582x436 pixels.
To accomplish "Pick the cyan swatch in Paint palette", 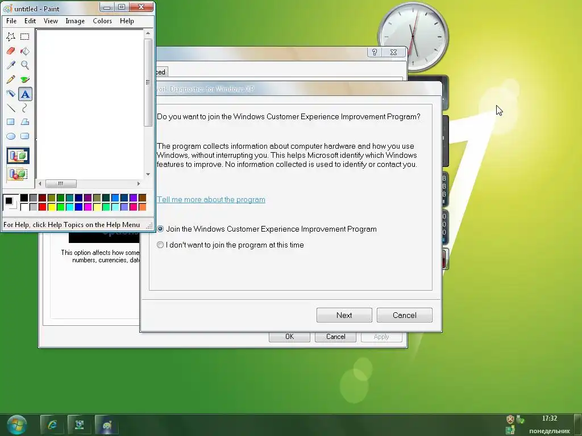I will point(70,207).
